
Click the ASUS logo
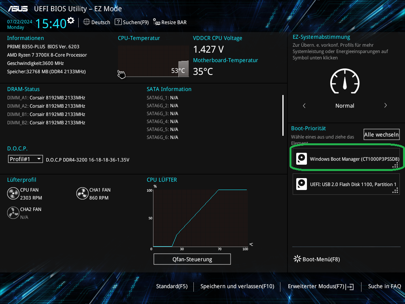18,9
